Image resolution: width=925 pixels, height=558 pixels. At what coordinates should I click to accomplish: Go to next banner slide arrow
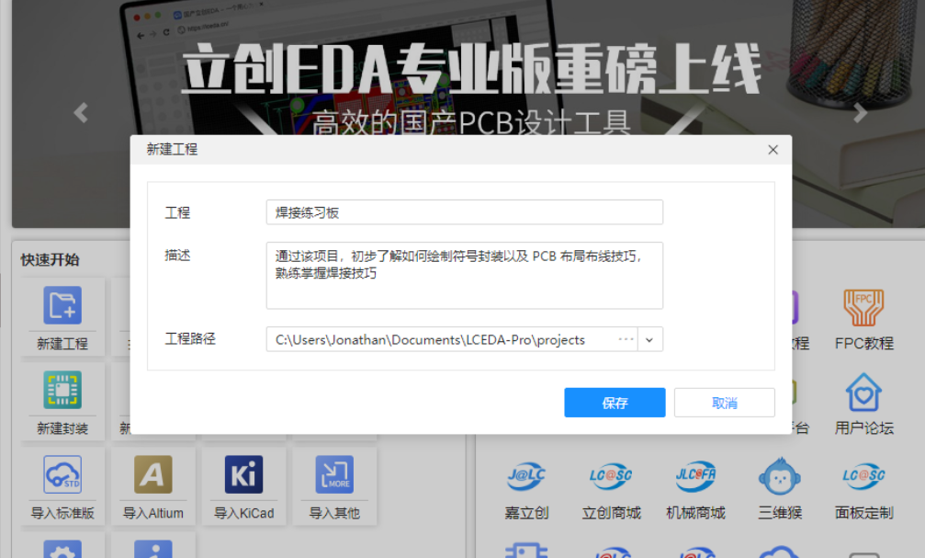coord(860,112)
